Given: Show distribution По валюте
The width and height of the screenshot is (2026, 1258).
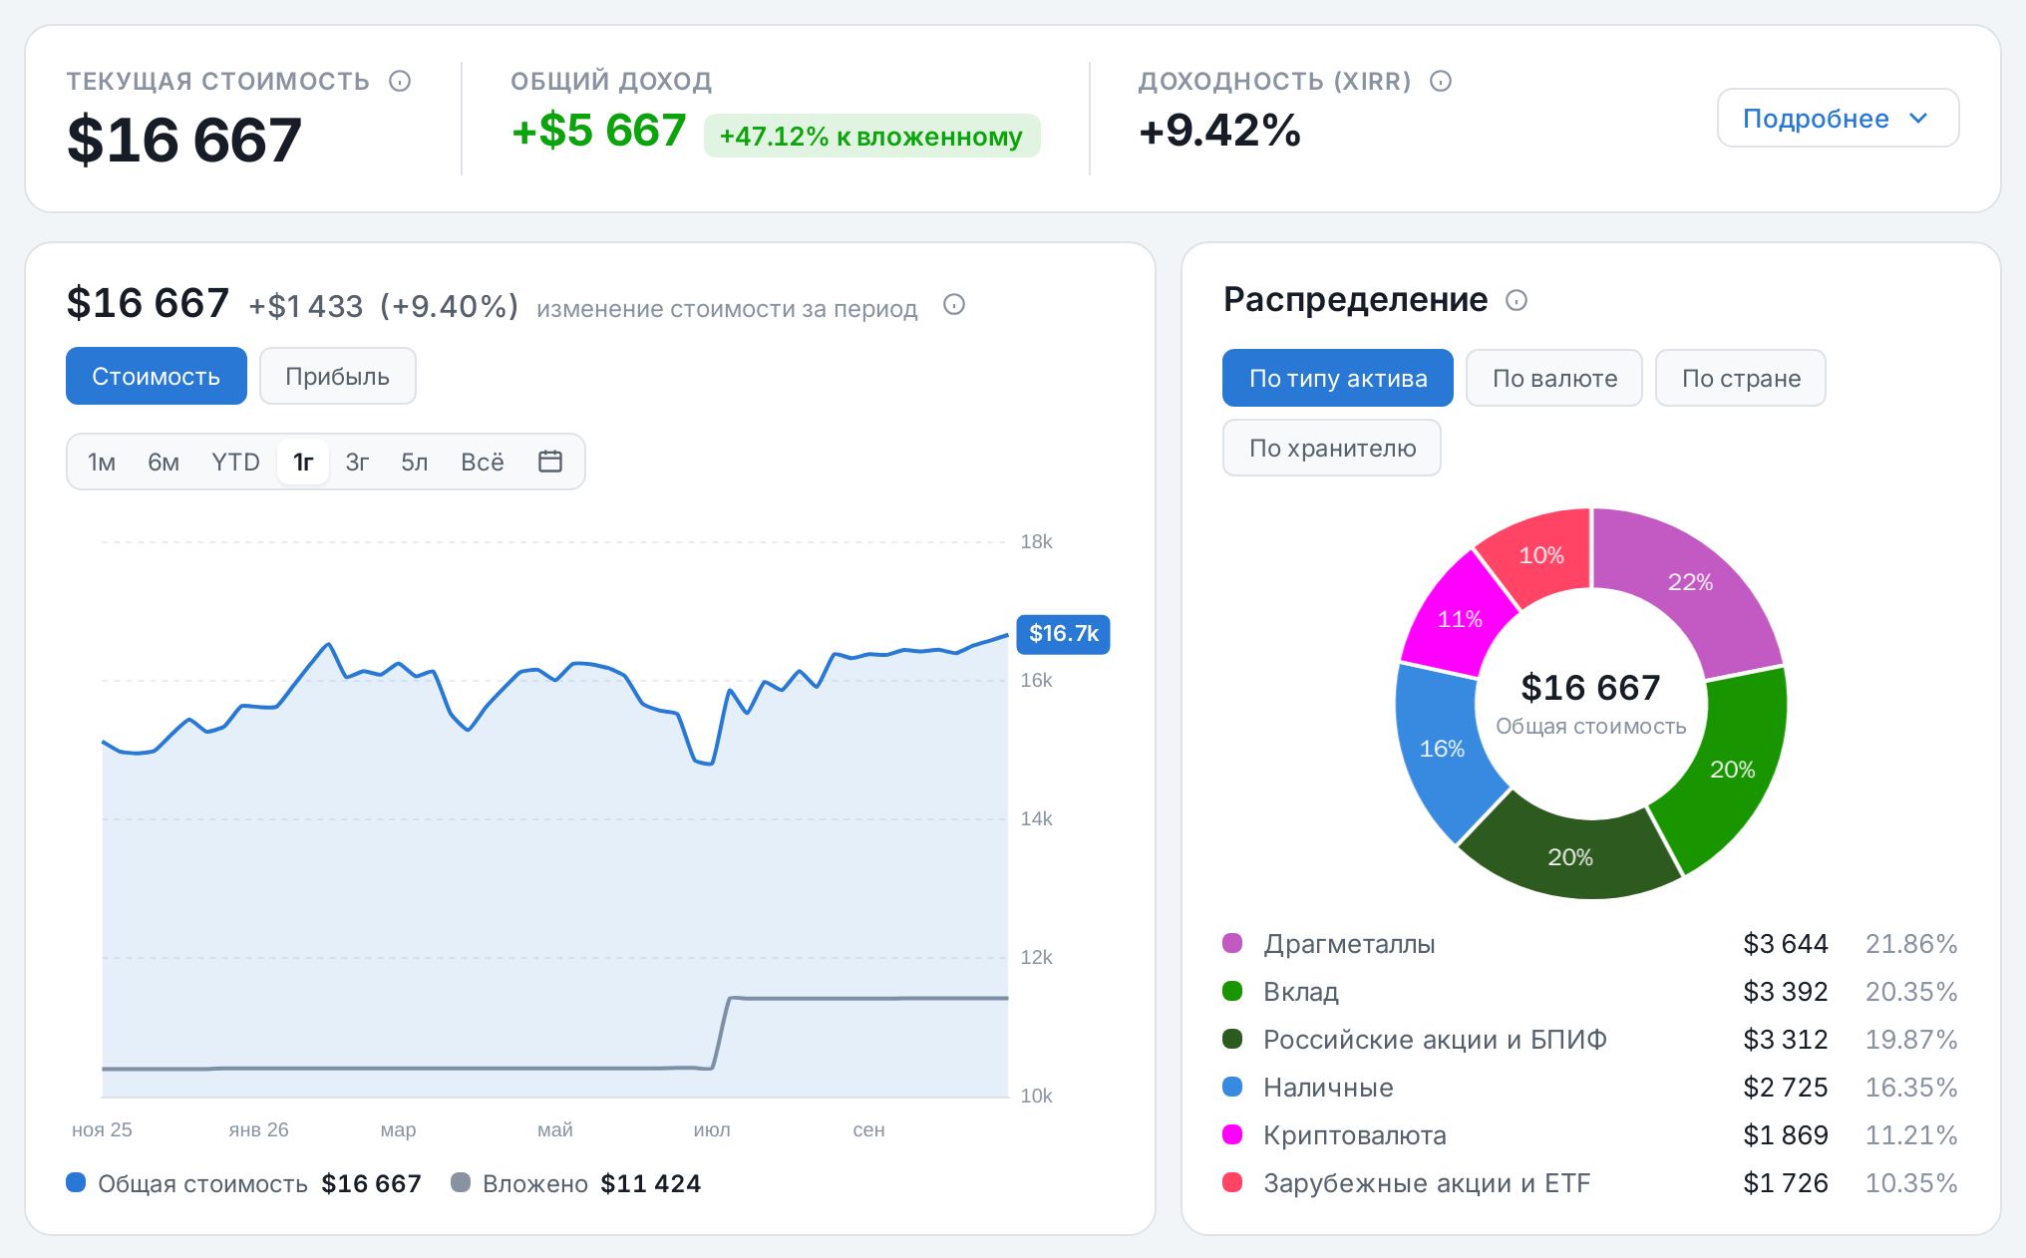Looking at the screenshot, I should tap(1554, 378).
